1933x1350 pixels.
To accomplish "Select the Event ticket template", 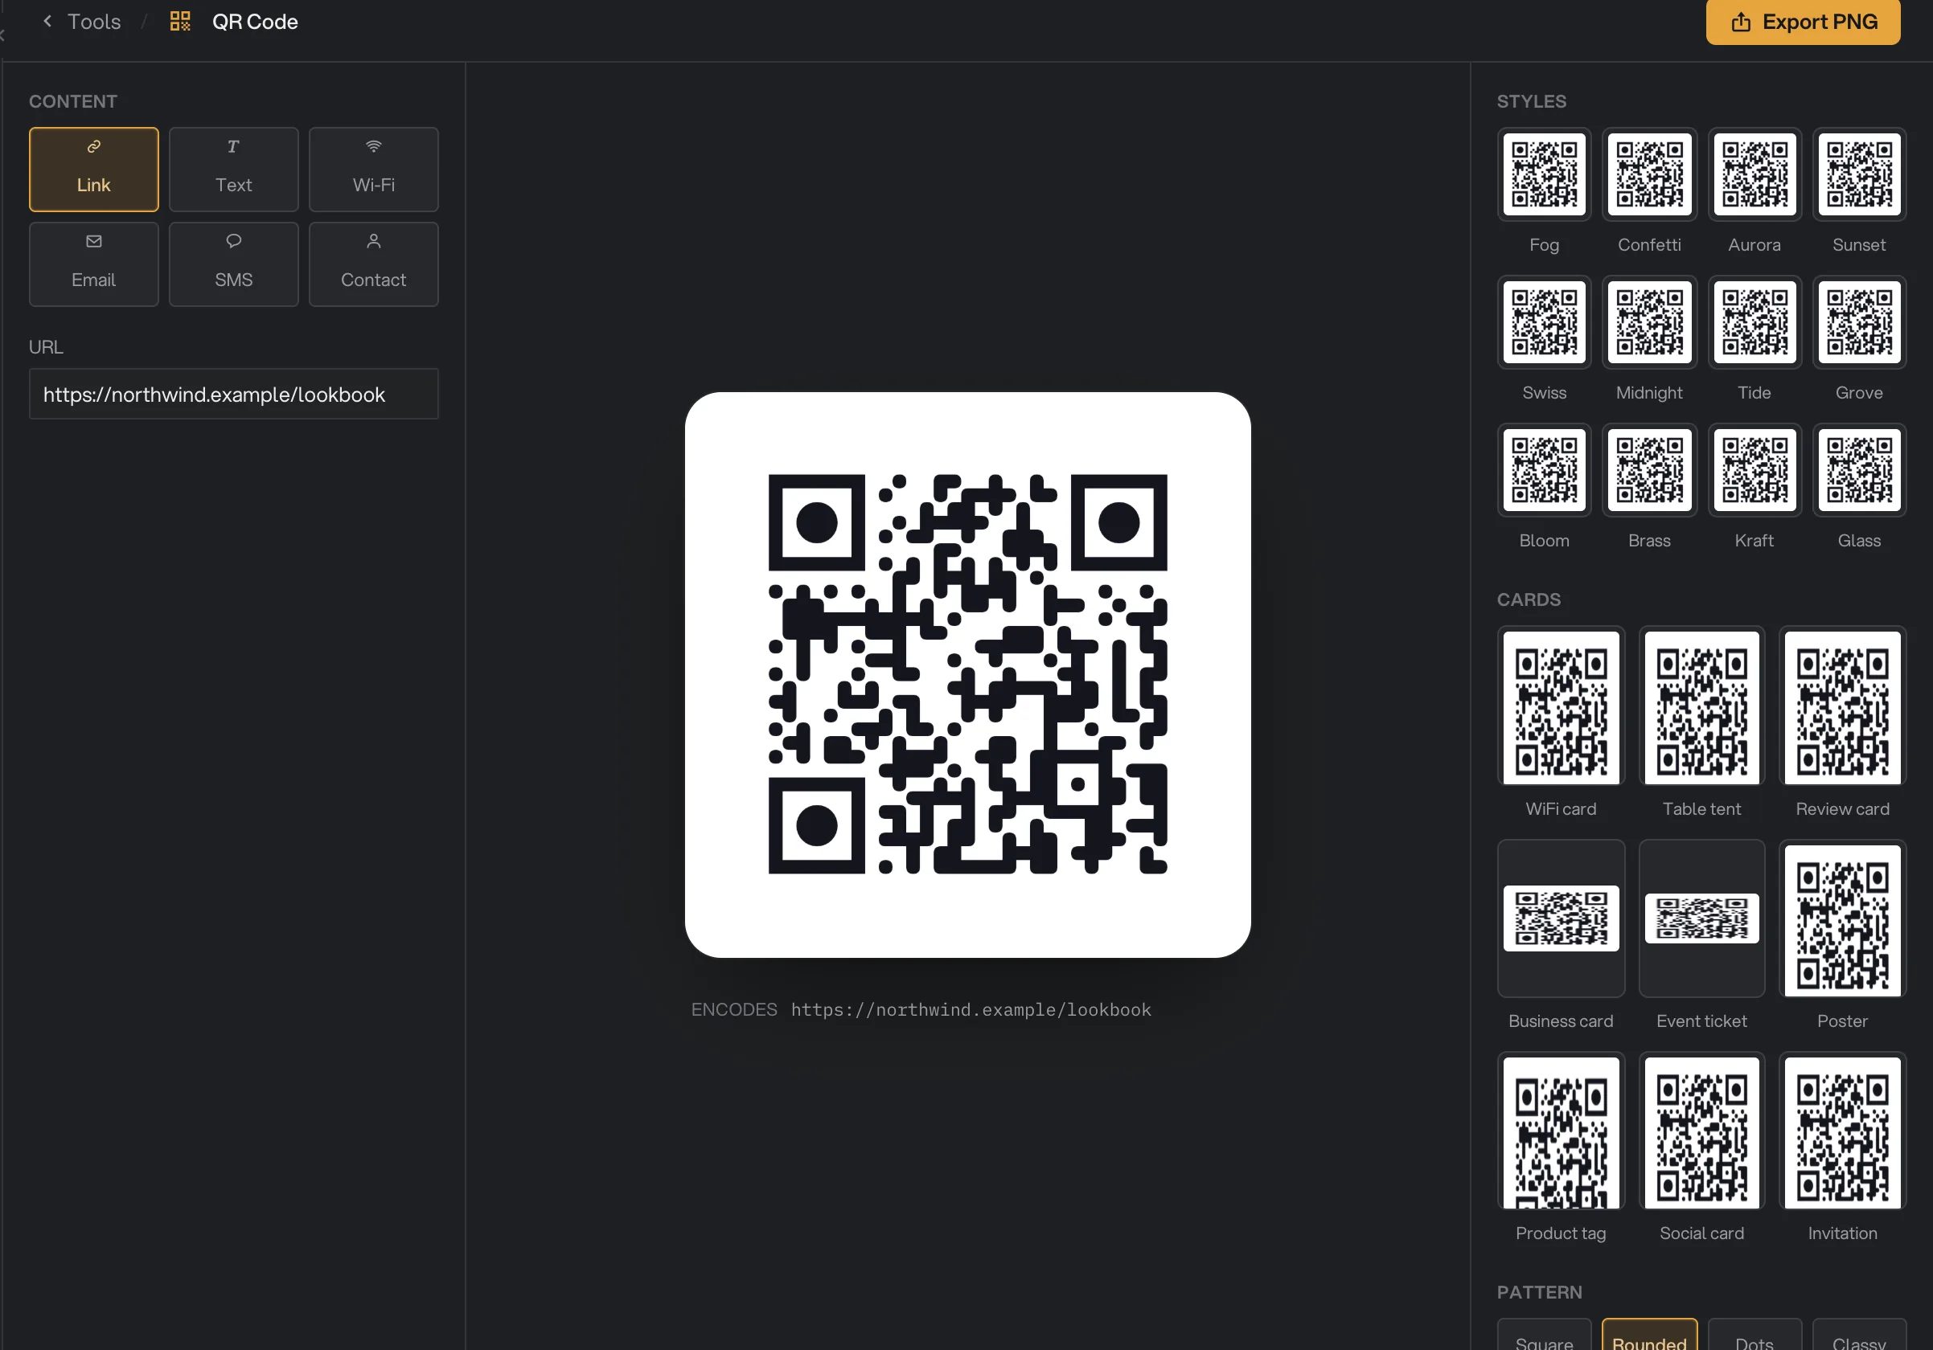I will [x=1701, y=918].
